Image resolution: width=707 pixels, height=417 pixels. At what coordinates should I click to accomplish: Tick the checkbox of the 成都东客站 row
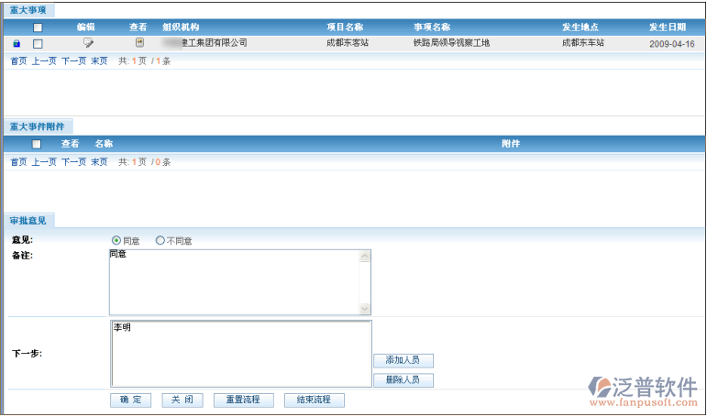pyautogui.click(x=38, y=44)
